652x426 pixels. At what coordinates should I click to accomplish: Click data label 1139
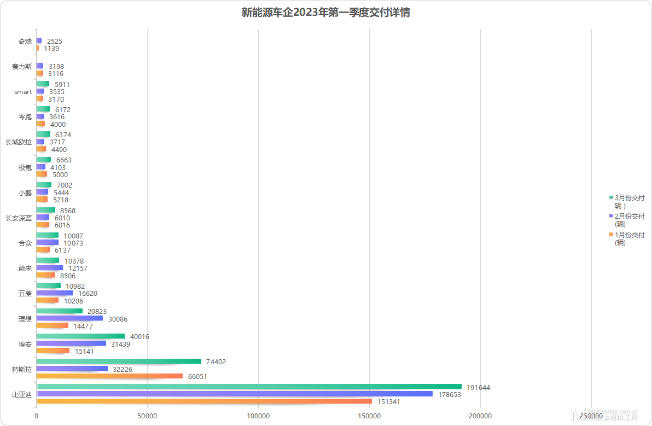coord(51,49)
